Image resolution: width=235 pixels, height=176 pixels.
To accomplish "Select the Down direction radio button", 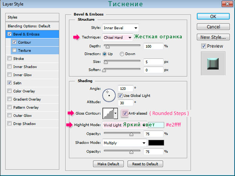I will click(x=122, y=54).
